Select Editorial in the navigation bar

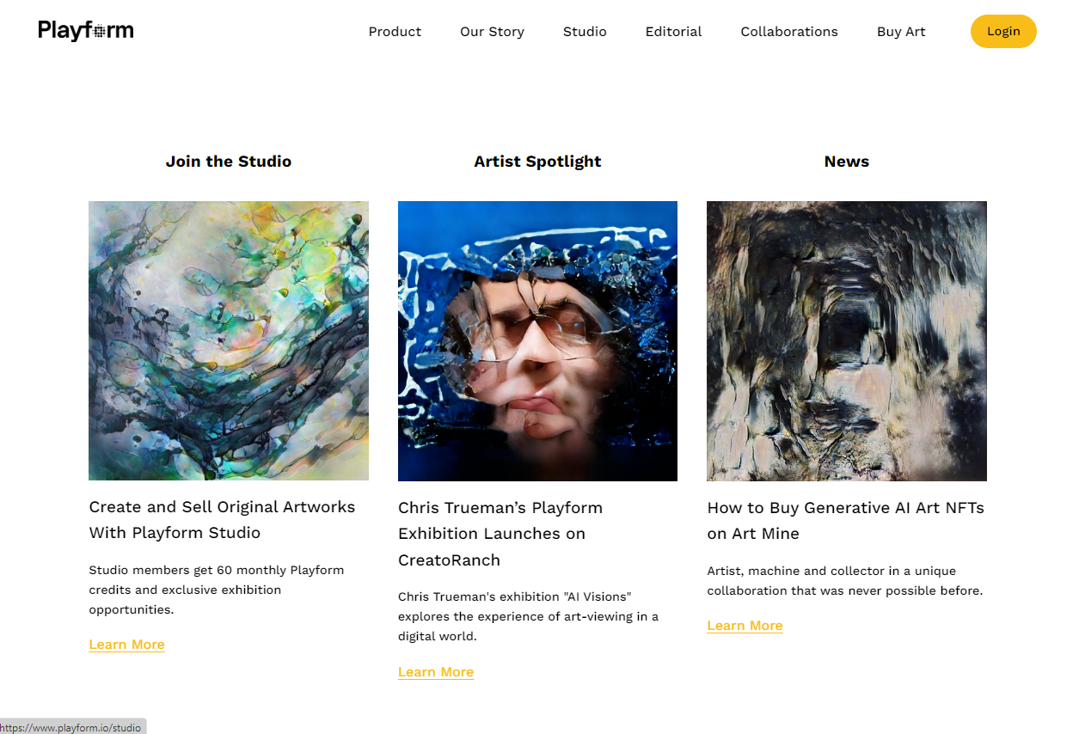[x=673, y=32]
